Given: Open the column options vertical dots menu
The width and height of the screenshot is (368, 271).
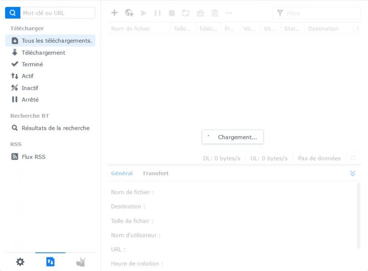Looking at the screenshot, I should coord(358,29).
